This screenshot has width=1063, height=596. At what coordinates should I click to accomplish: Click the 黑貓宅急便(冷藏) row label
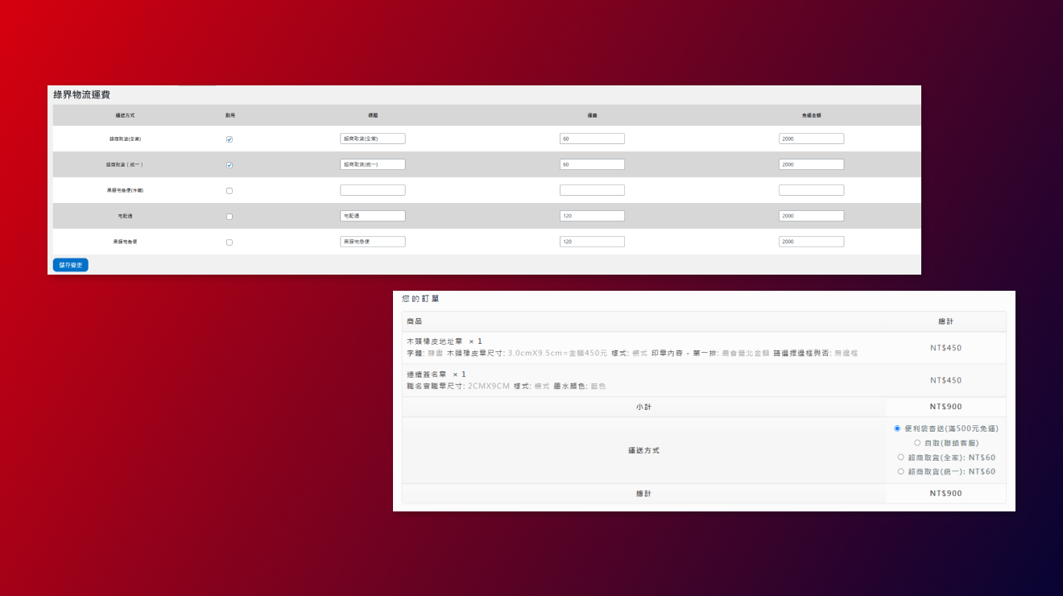pos(126,191)
